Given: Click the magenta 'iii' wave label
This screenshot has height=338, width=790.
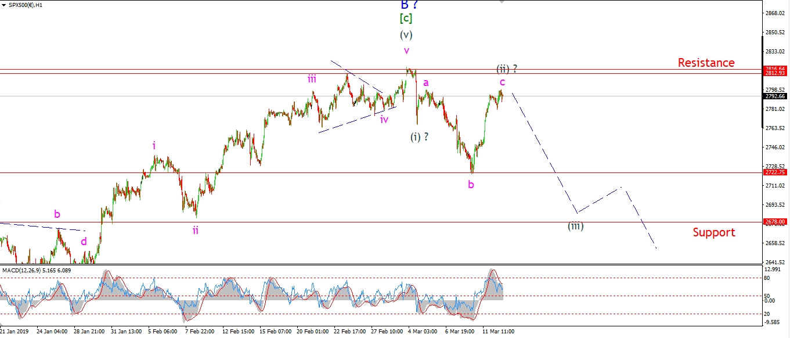Looking at the screenshot, I should click(x=312, y=79).
